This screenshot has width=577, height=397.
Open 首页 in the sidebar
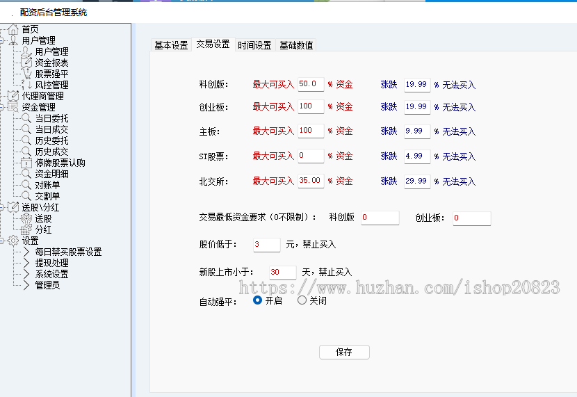coord(30,29)
